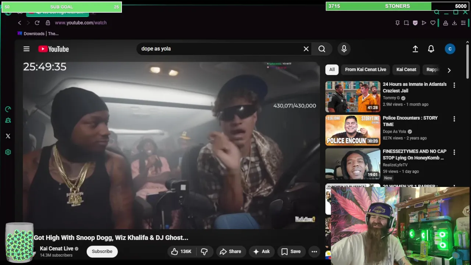Open the browser easy setup sliders icon
The image size is (471, 265).
[463, 23]
